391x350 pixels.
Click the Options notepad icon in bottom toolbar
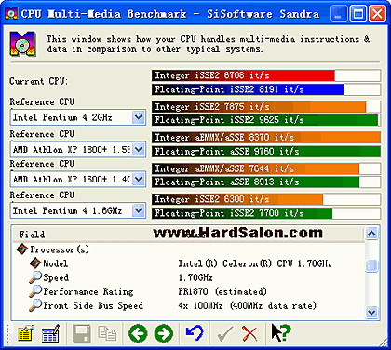pyautogui.click(x=25, y=333)
